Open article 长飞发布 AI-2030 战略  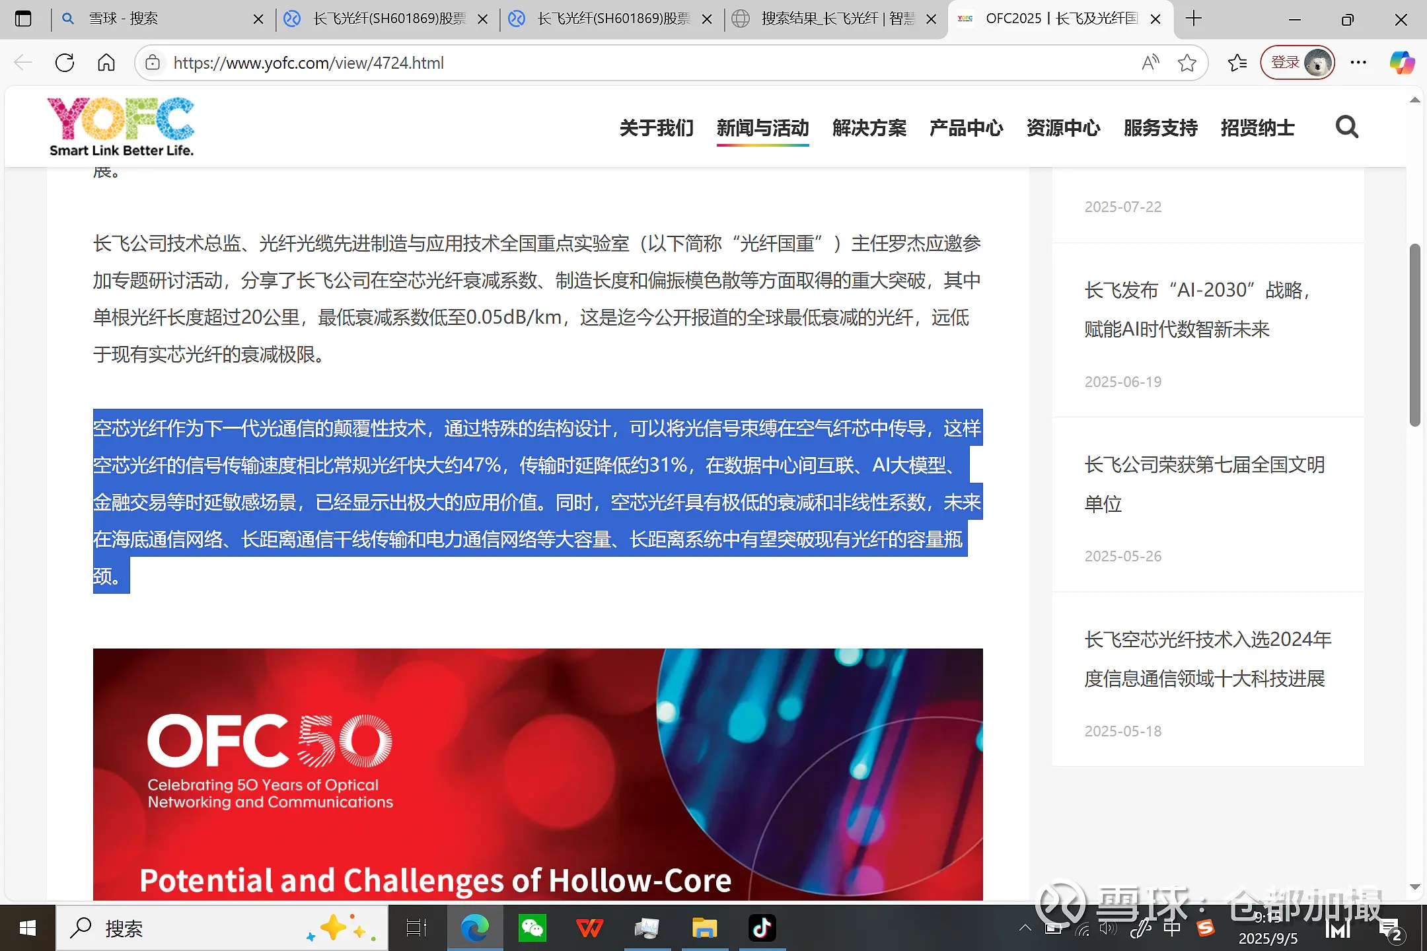tap(1197, 309)
